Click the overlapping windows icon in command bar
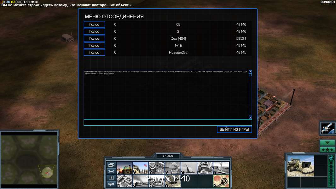This screenshot has width=336, height=189. (111, 165)
